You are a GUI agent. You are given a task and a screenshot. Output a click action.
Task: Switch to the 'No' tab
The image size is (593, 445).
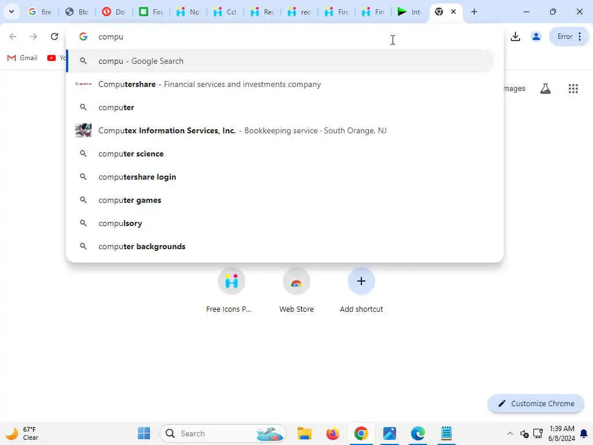pos(188,12)
